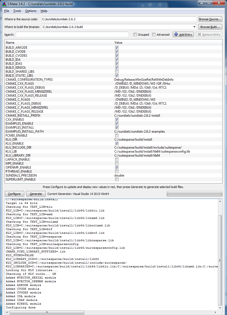This screenshot has width=227, height=315.
Task: Uncheck BUILD_CVODE option
Action: pos(117,52)
